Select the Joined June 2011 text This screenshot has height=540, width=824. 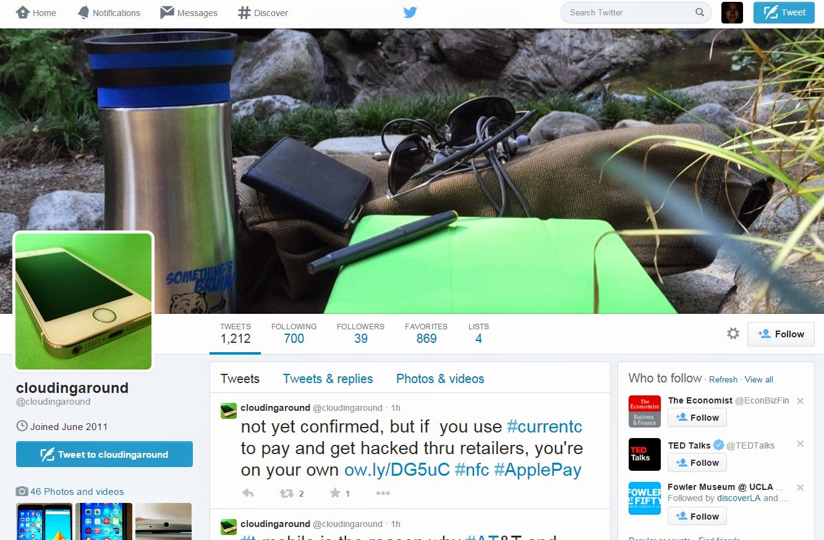pos(68,427)
